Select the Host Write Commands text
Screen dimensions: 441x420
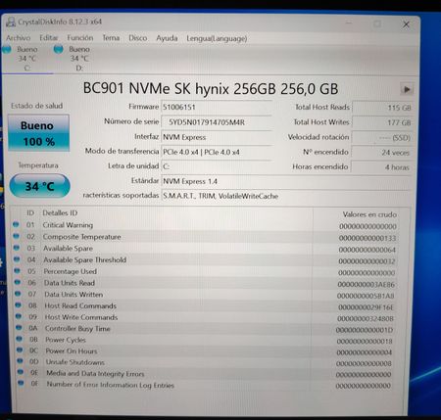pos(81,317)
